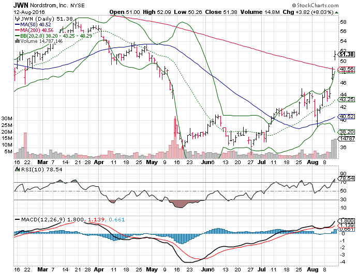Click the Chg +3.82 (+8.03%) value
358x274 pixels.
pyautogui.click(x=308, y=12)
